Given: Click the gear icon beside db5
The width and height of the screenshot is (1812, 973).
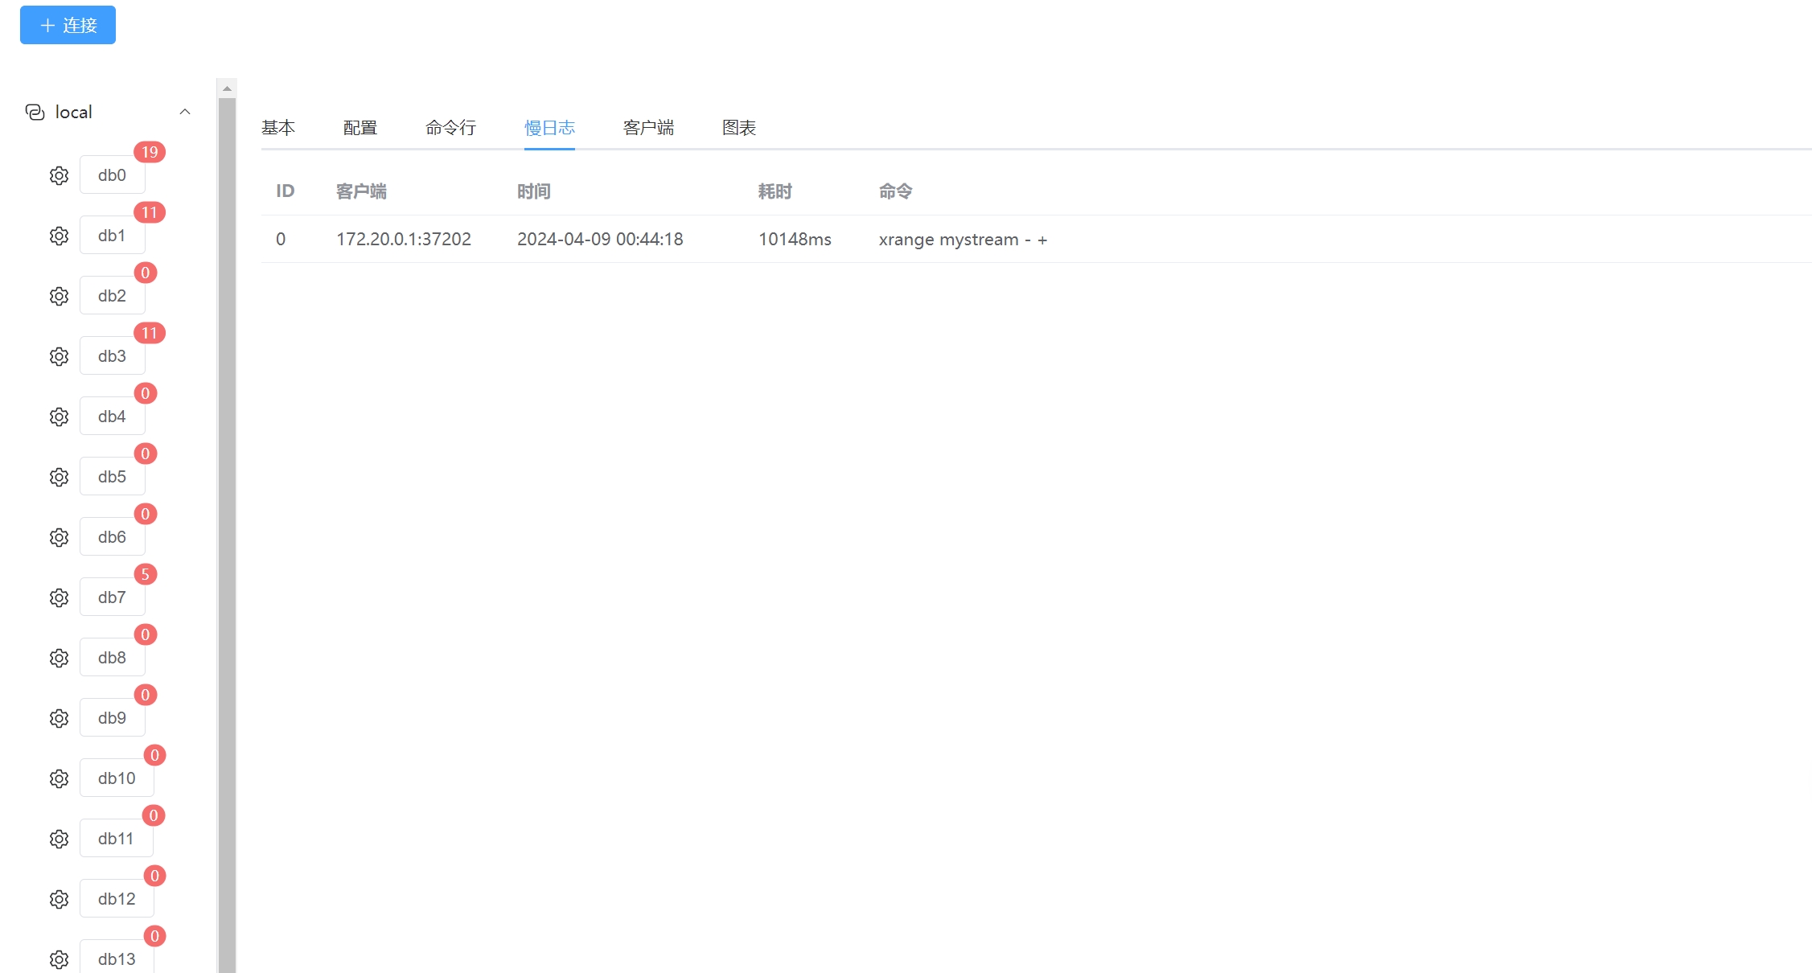Looking at the screenshot, I should coord(59,477).
